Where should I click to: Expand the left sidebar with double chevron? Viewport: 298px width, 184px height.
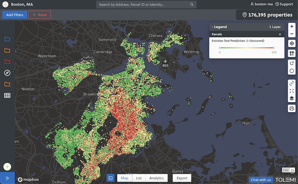tap(7, 178)
